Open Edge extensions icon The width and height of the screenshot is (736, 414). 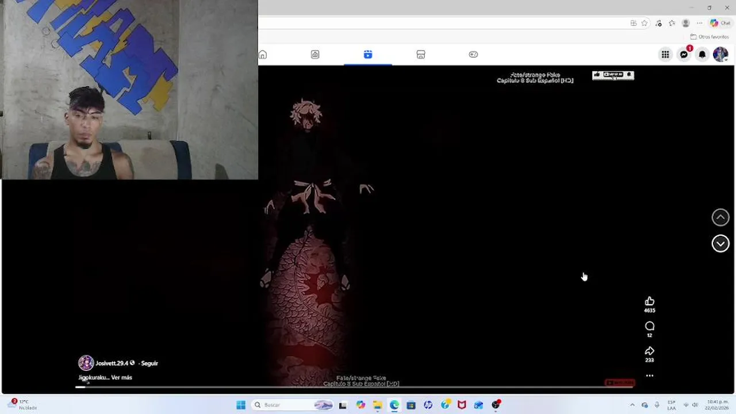click(x=658, y=23)
